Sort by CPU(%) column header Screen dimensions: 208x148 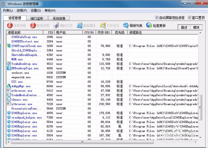pyautogui.click(x=89, y=33)
